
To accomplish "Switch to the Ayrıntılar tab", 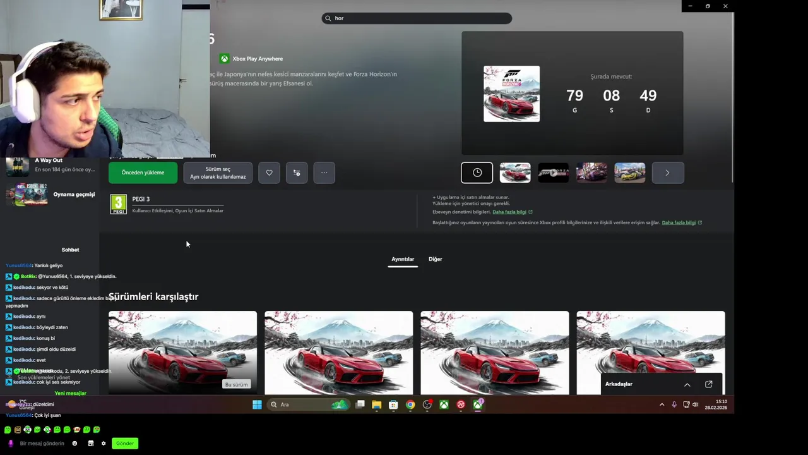I will 403,259.
